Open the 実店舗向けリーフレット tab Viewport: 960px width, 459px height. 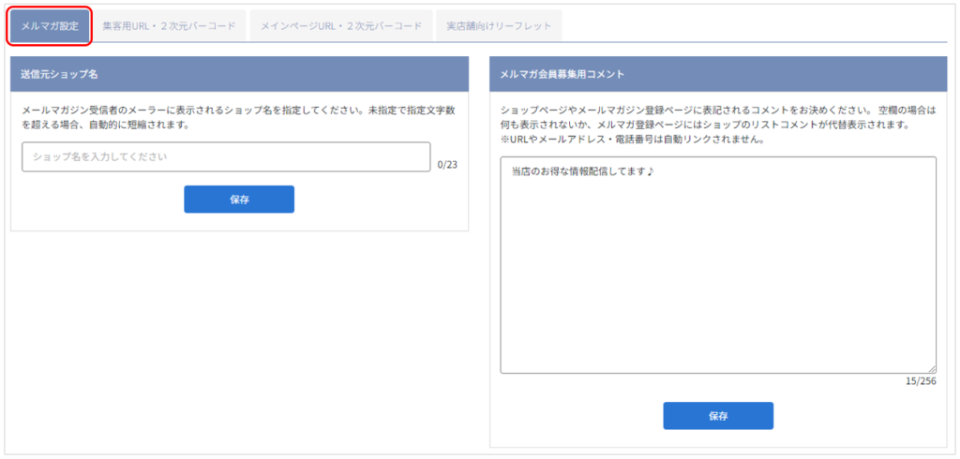pos(499,26)
